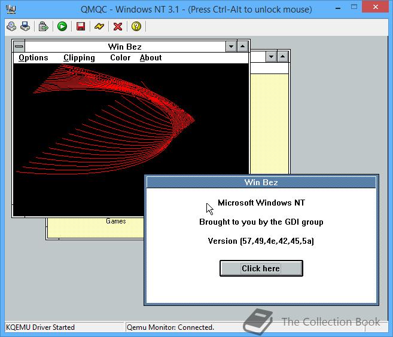Maximize the QMQC host window

[354, 7]
